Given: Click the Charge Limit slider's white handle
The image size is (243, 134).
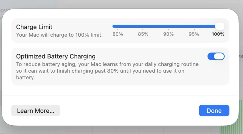Looking at the screenshot, I should tap(220, 26).
